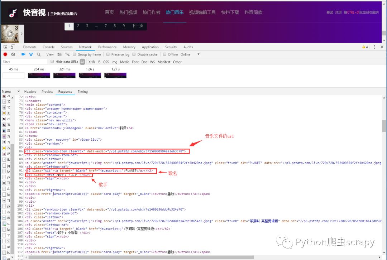
Task: Filter requests by XHR
Action: (x=92, y=62)
